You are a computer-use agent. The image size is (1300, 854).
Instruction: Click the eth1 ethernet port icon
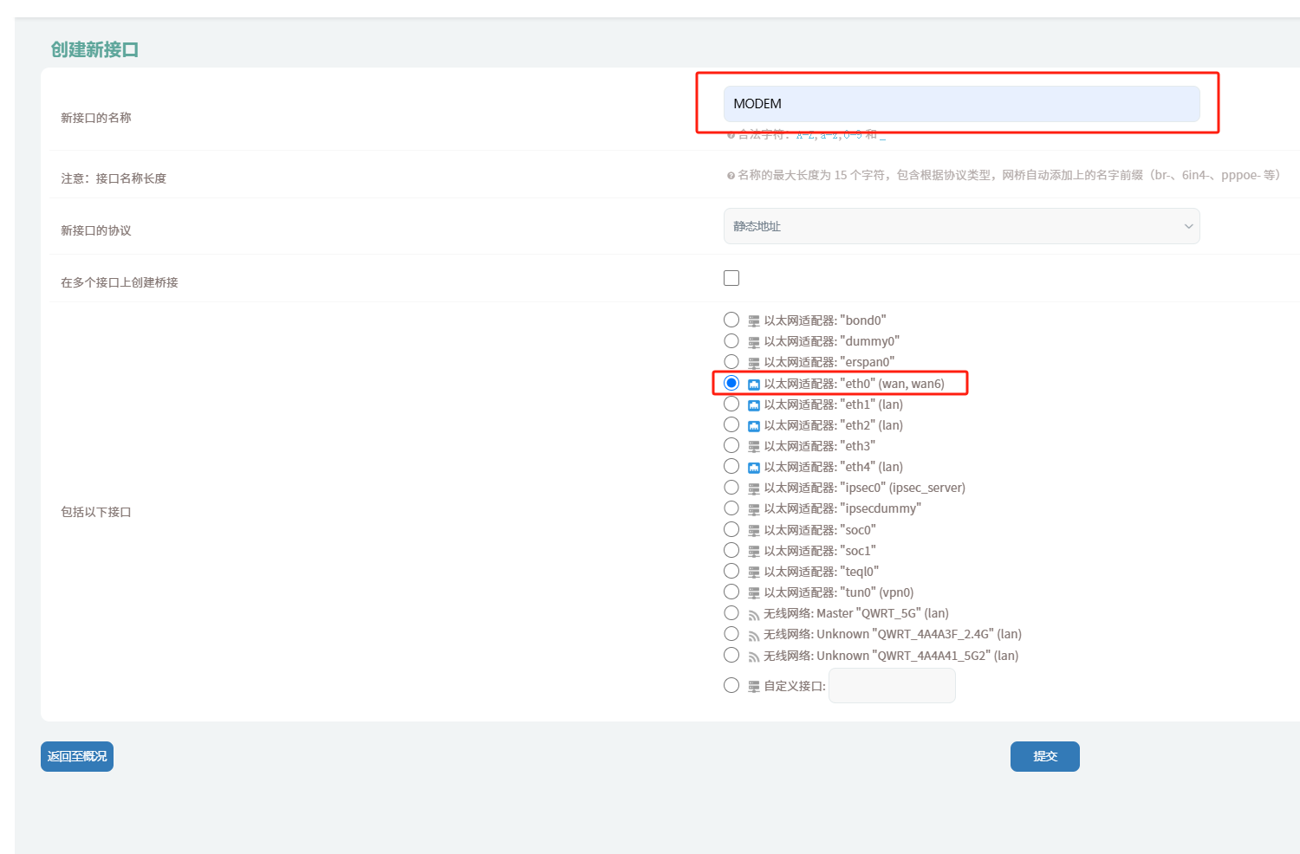(x=754, y=404)
